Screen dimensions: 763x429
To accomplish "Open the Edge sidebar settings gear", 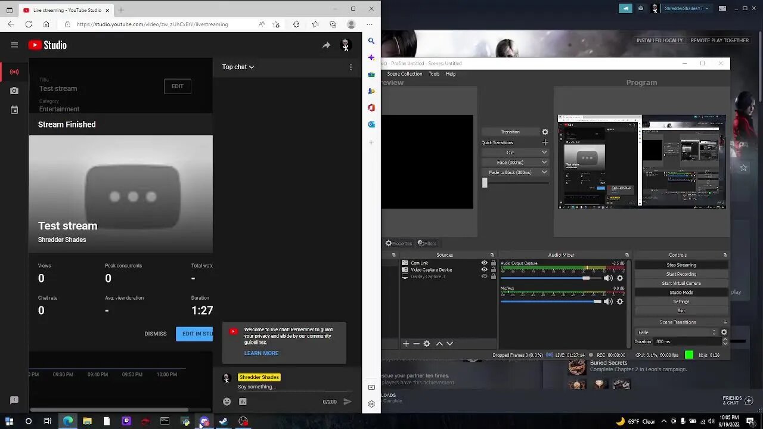I will [x=371, y=403].
